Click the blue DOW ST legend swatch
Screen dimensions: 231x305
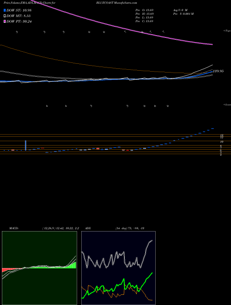pos(5,10)
